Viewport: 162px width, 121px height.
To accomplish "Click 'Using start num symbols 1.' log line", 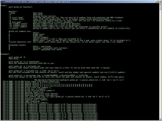I will 27,88.
